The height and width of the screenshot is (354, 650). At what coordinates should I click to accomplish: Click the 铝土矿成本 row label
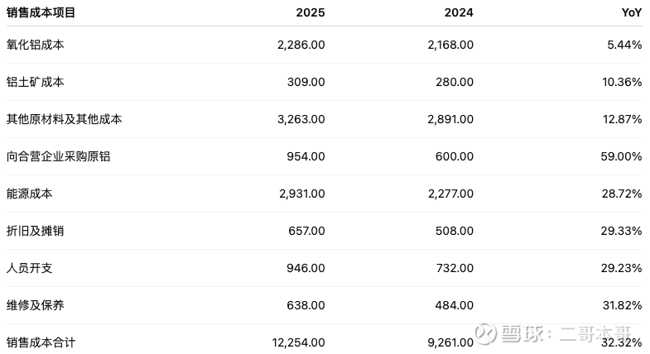pyautogui.click(x=35, y=82)
